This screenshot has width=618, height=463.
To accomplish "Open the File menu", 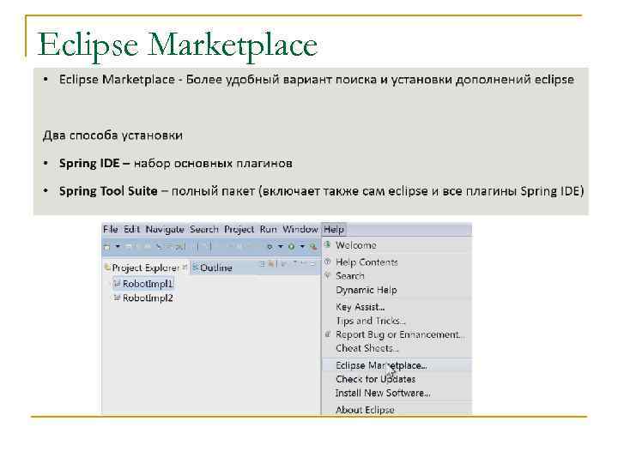I will (111, 229).
